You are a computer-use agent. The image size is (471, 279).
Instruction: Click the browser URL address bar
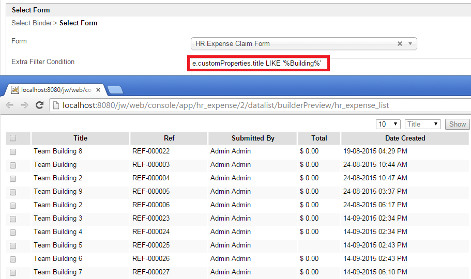[x=259, y=105]
